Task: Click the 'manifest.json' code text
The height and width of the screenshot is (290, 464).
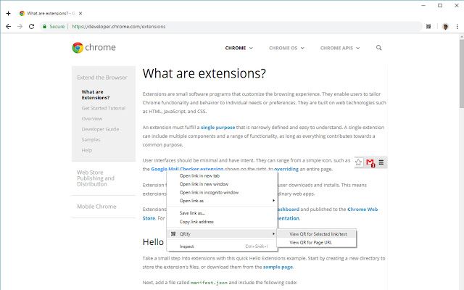Action: [x=209, y=283]
